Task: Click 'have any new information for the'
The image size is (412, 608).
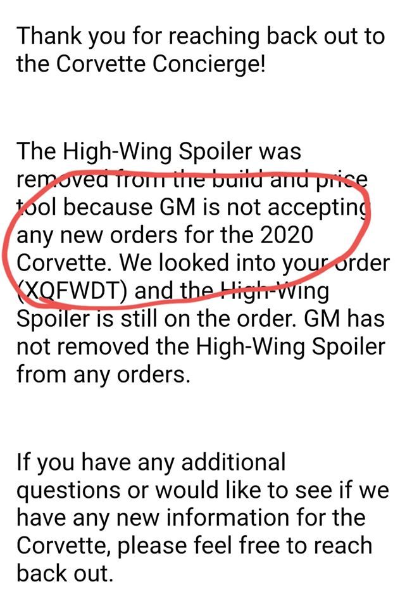Action: click(x=191, y=518)
